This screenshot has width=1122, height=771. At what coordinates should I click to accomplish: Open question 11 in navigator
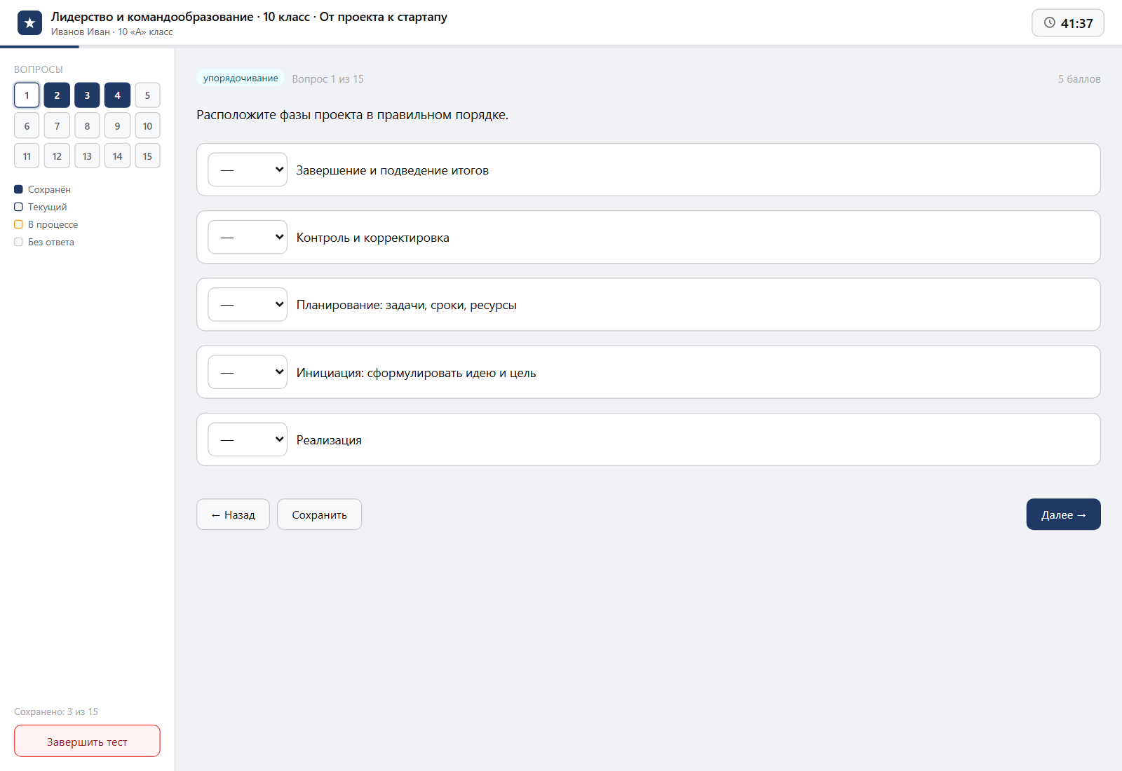pyautogui.click(x=27, y=156)
